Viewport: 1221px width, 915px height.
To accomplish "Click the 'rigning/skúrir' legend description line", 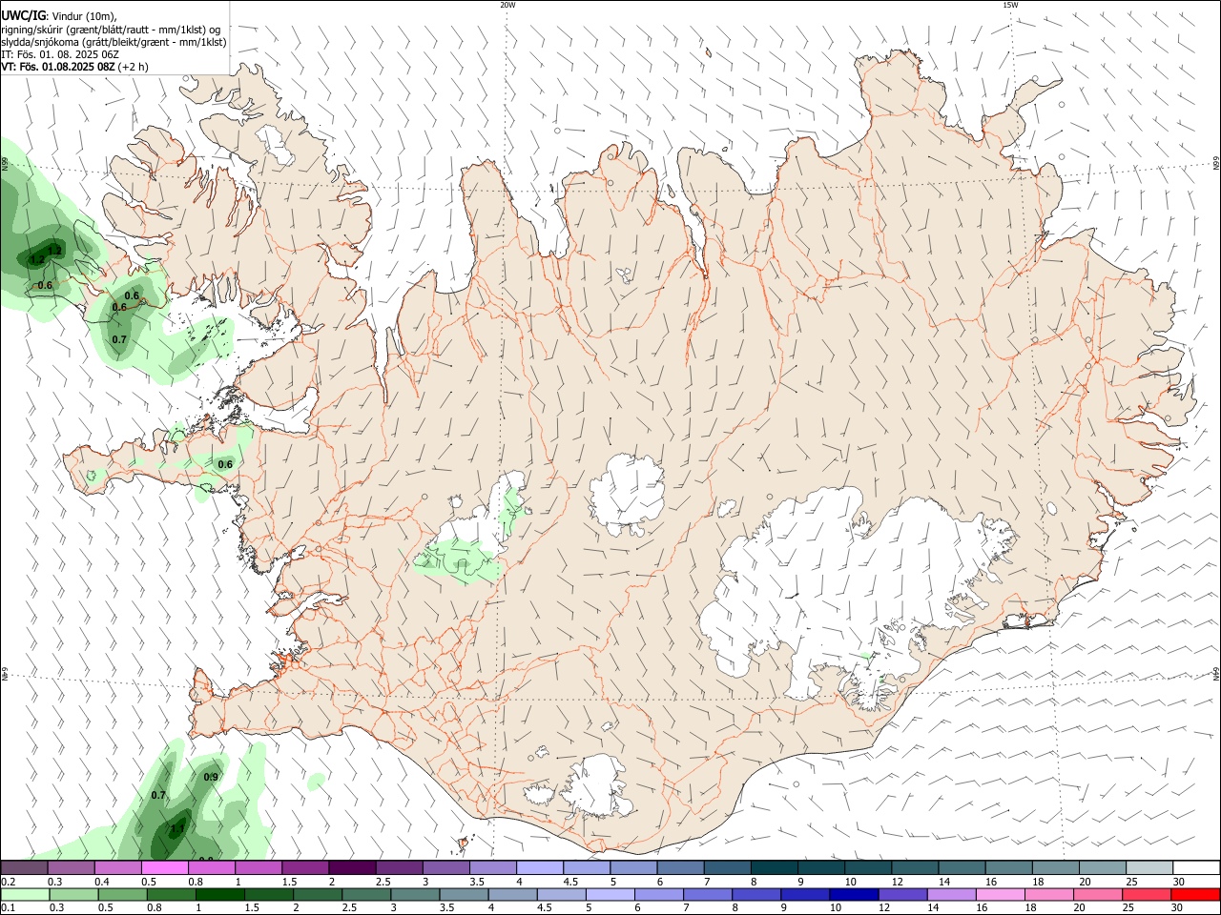I will [111, 30].
